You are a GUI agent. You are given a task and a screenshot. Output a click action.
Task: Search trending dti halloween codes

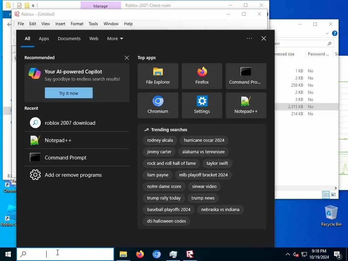point(167,221)
